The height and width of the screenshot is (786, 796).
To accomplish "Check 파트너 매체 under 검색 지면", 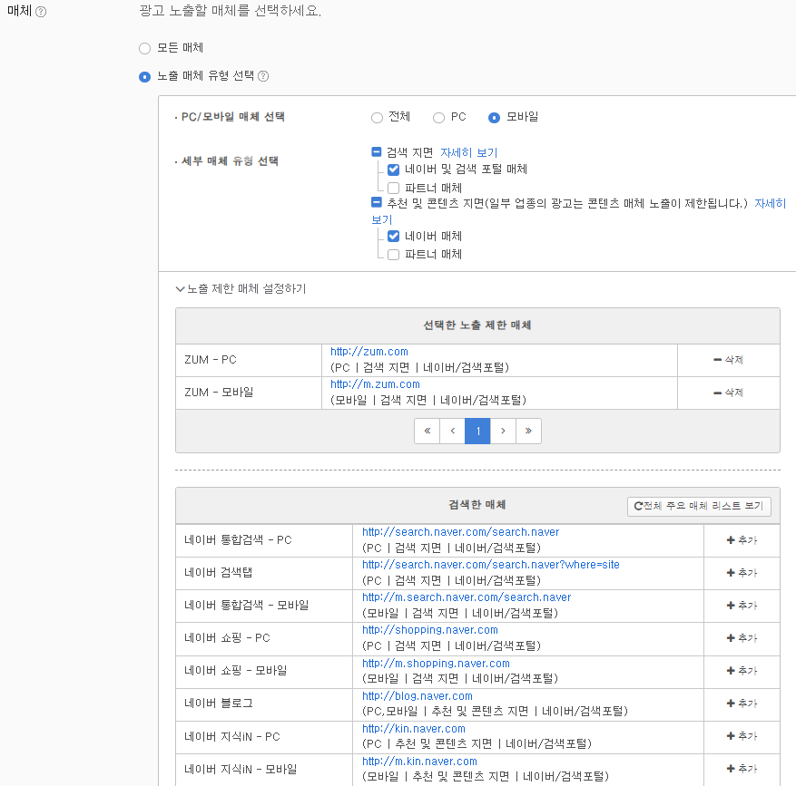I will [x=393, y=188].
